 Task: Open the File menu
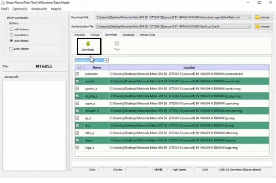pyautogui.click(x=5, y=9)
